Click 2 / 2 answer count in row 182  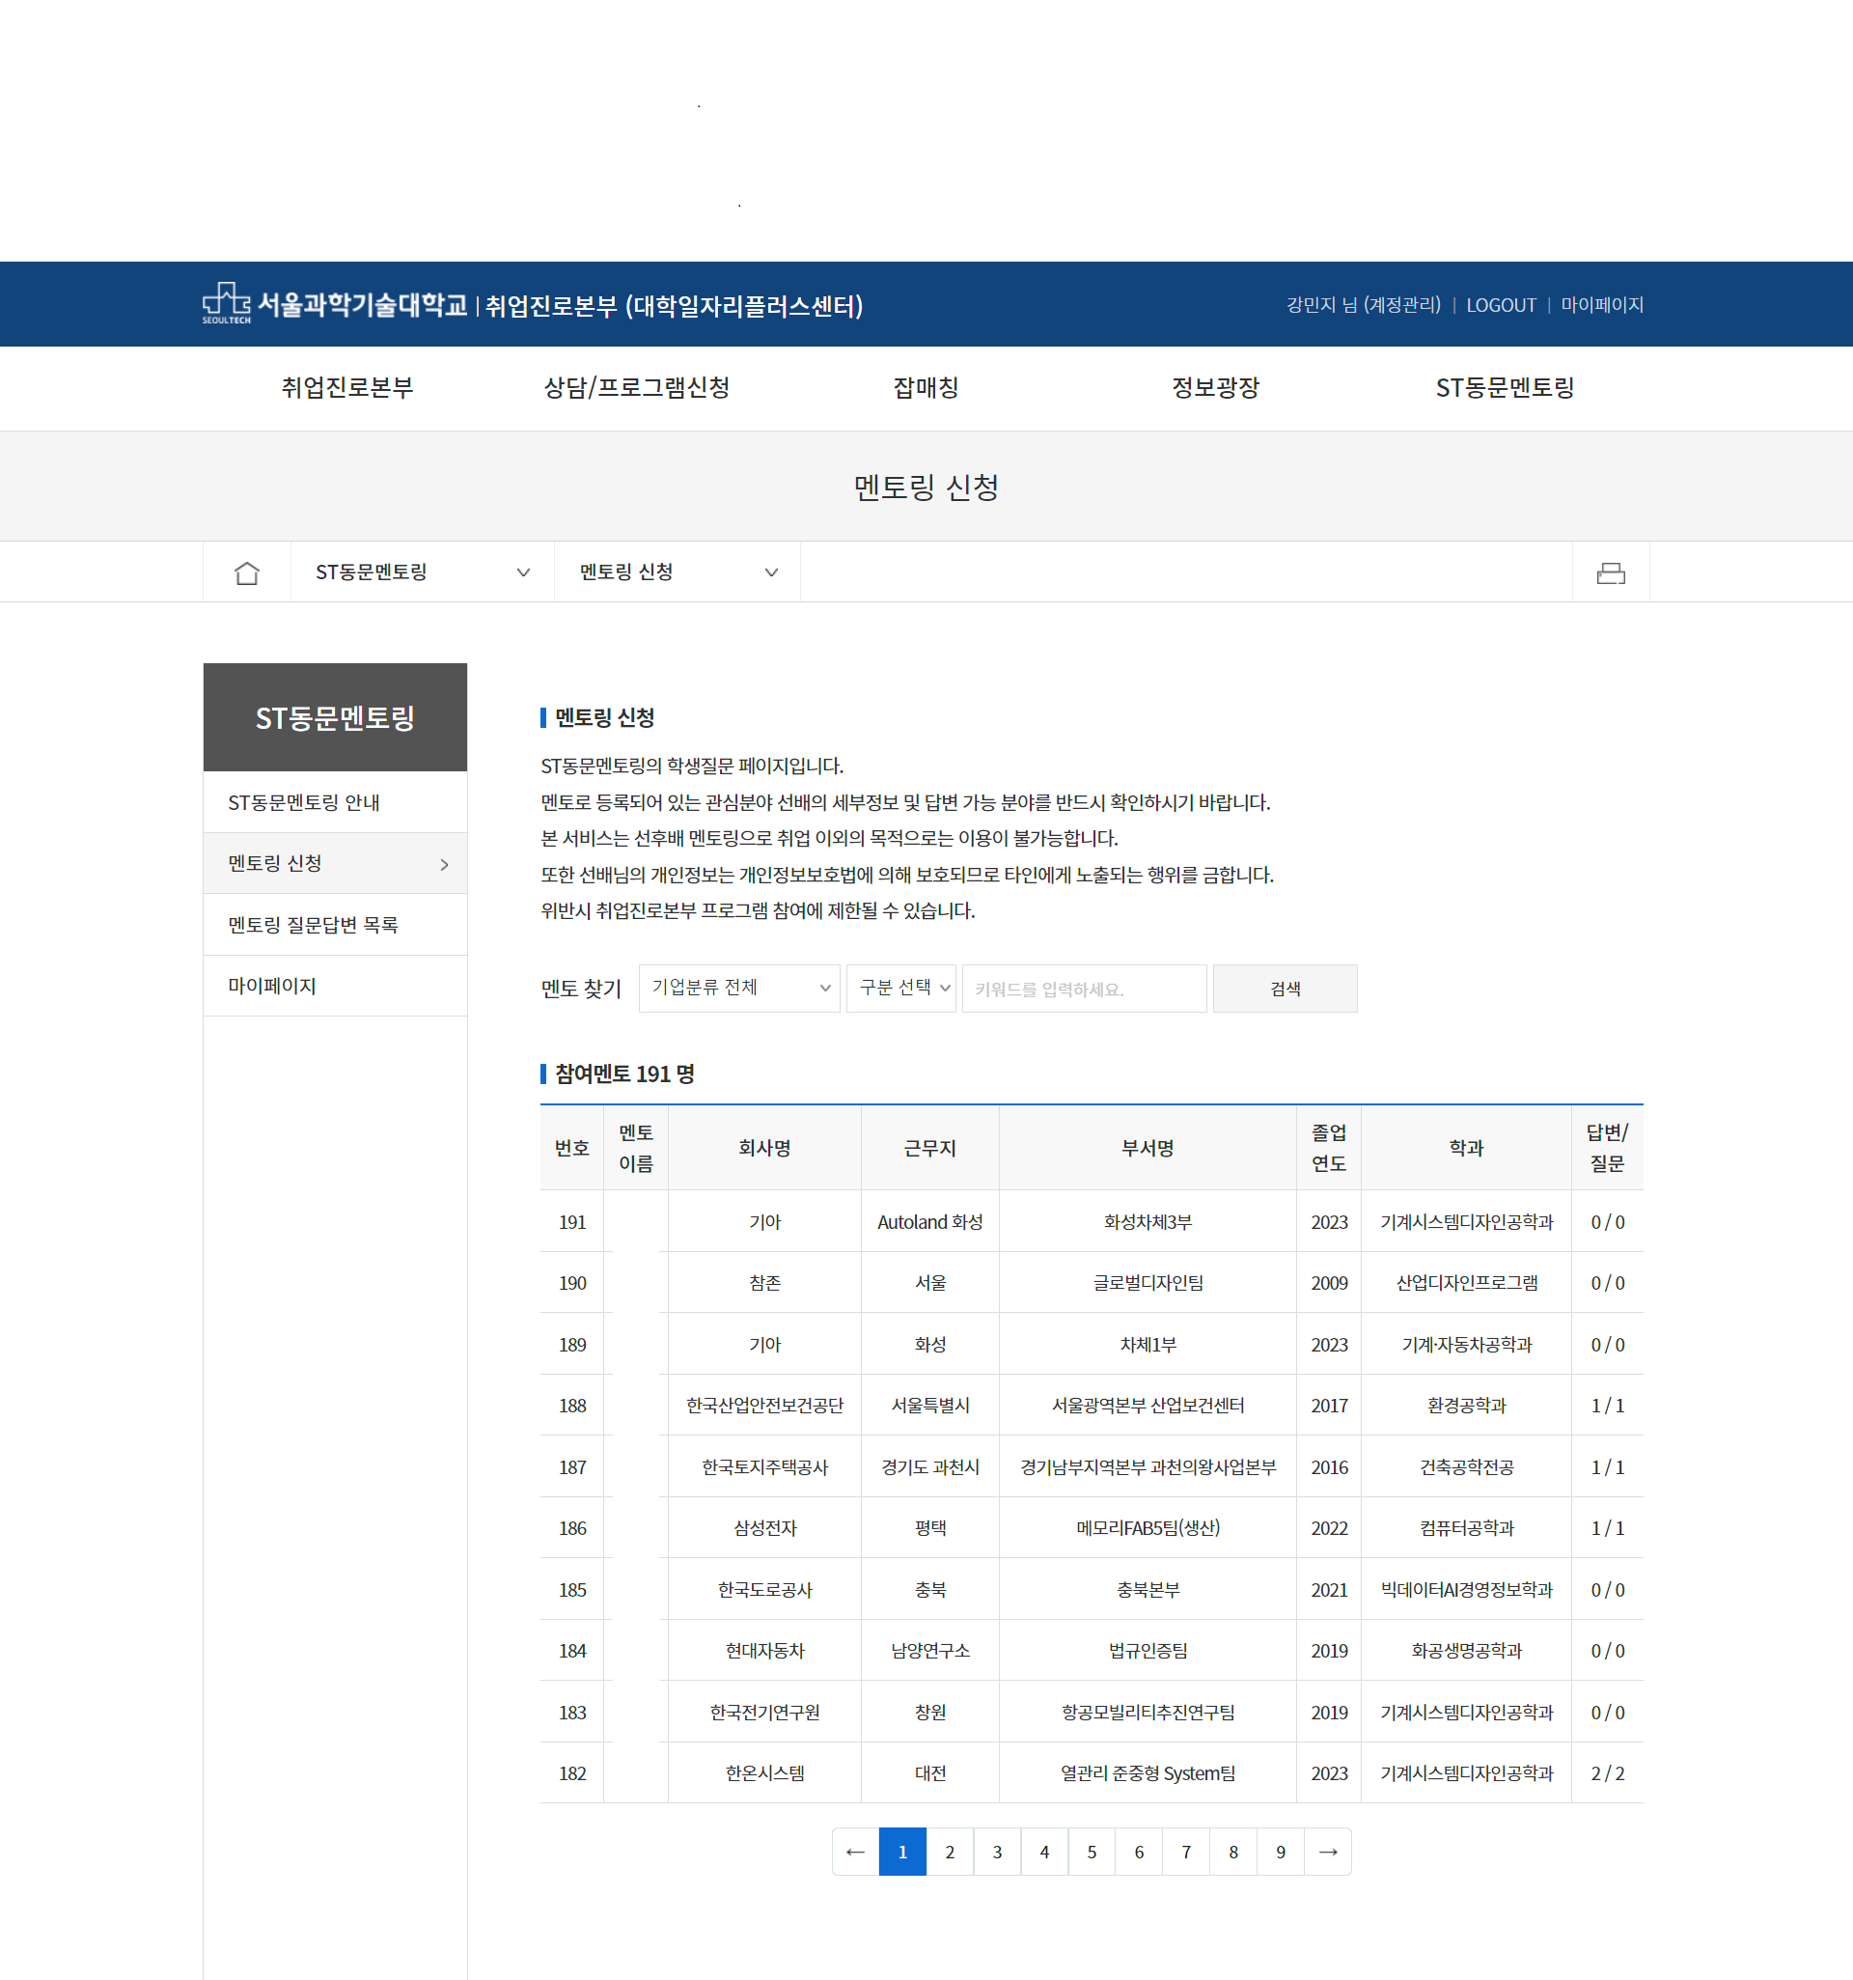[x=1607, y=1772]
